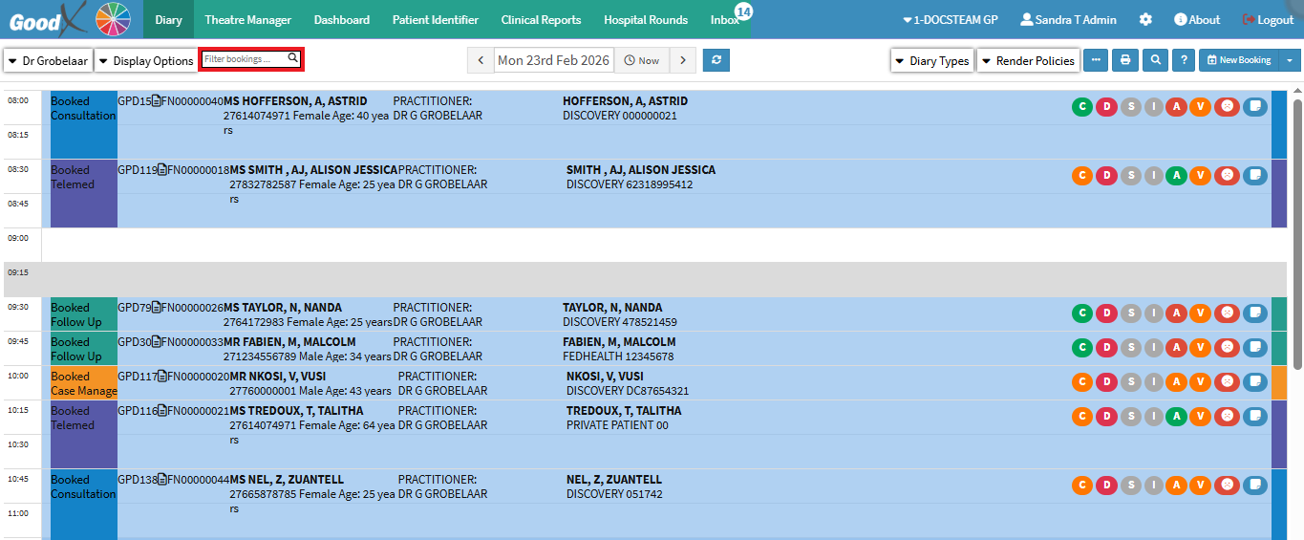Open the Sandra T Admin user menu

tap(1068, 19)
